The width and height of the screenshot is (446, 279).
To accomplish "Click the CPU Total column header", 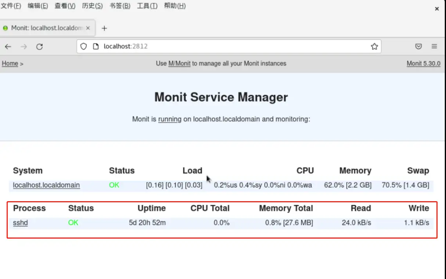I will (210, 209).
